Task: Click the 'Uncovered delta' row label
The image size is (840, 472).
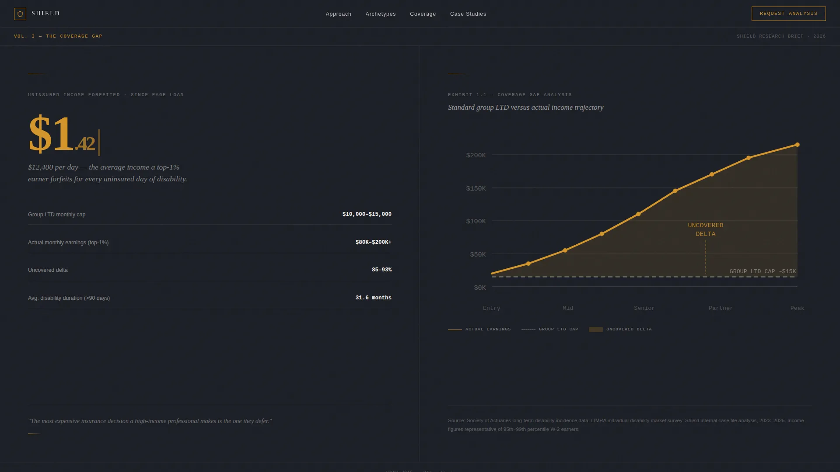Action: (48, 270)
